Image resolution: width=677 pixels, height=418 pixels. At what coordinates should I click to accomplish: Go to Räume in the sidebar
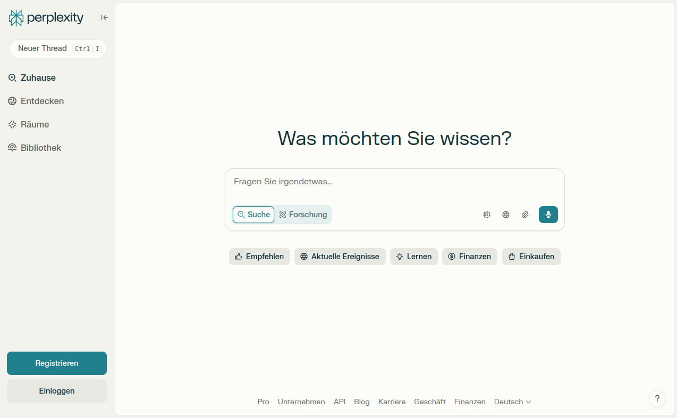[29, 124]
